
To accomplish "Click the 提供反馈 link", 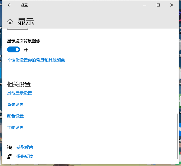I will point(25,156).
